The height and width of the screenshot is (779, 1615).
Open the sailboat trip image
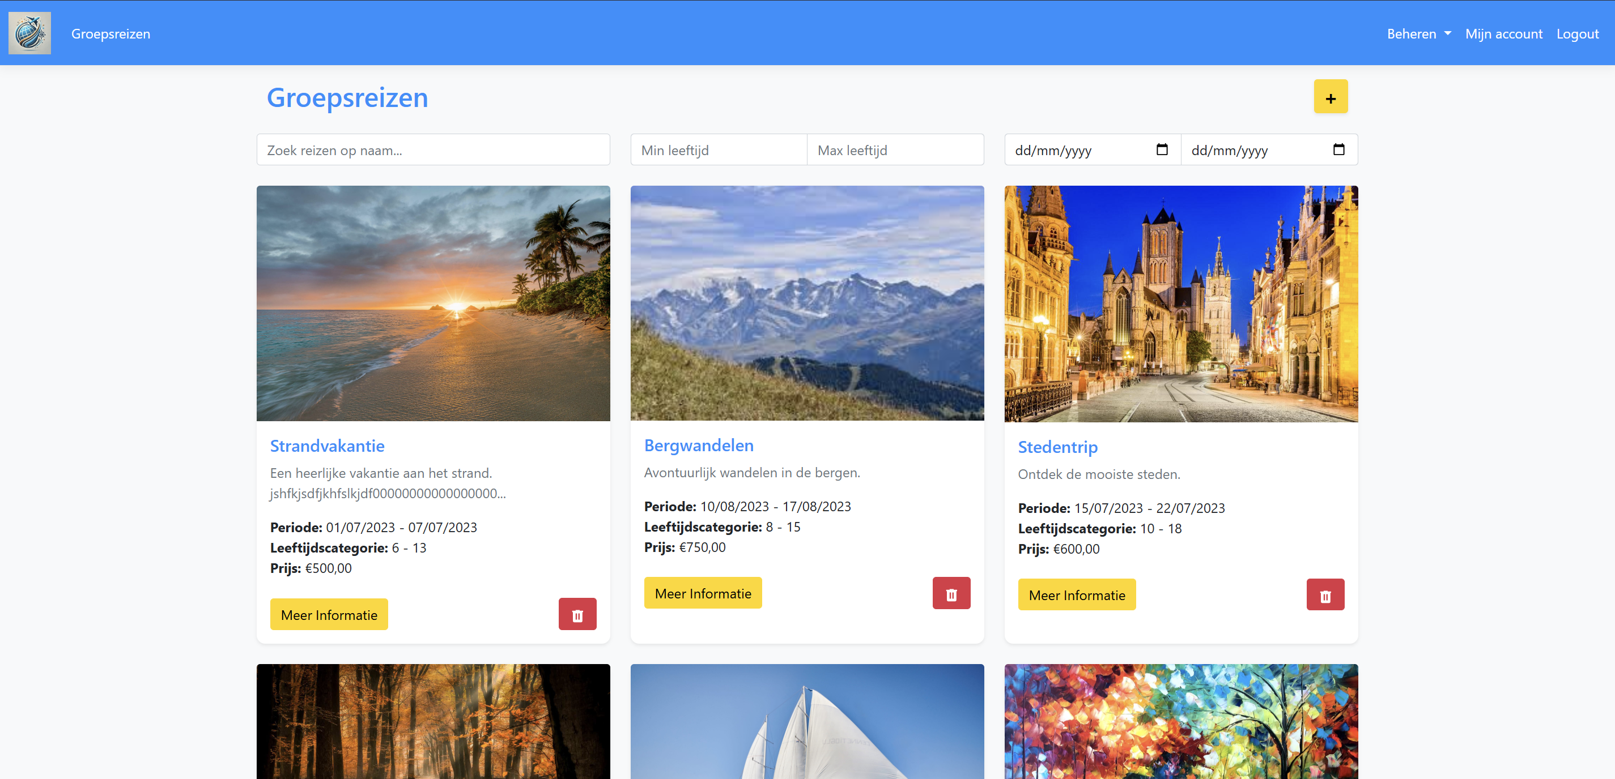click(x=807, y=721)
